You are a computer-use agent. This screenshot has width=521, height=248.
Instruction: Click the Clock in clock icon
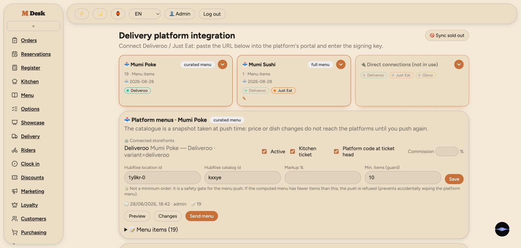point(14,164)
